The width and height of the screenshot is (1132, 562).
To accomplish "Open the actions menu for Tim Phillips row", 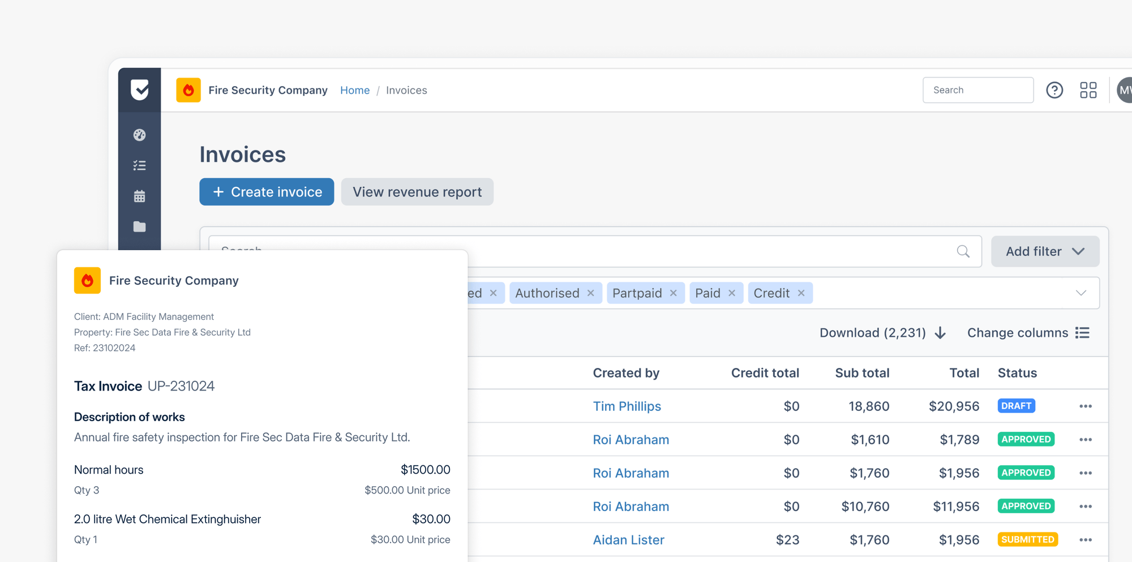I will pos(1086,406).
